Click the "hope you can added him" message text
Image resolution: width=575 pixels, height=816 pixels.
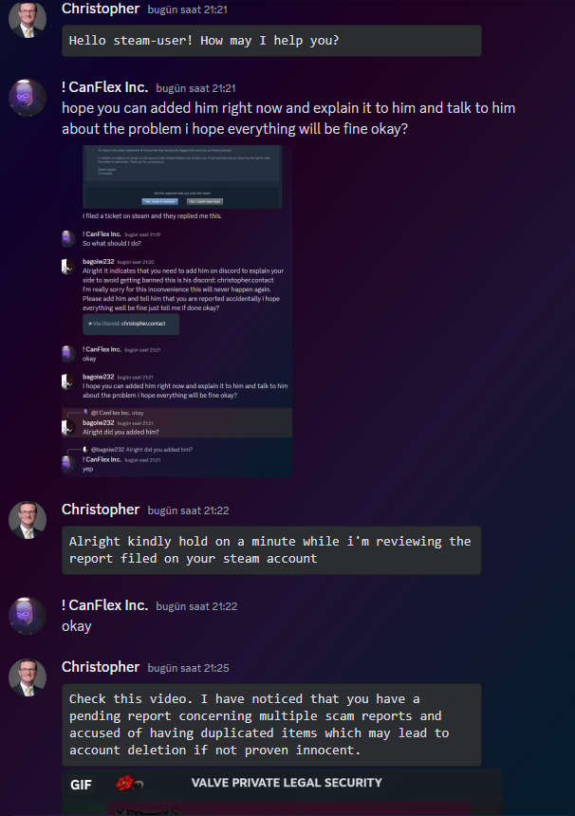point(288,119)
